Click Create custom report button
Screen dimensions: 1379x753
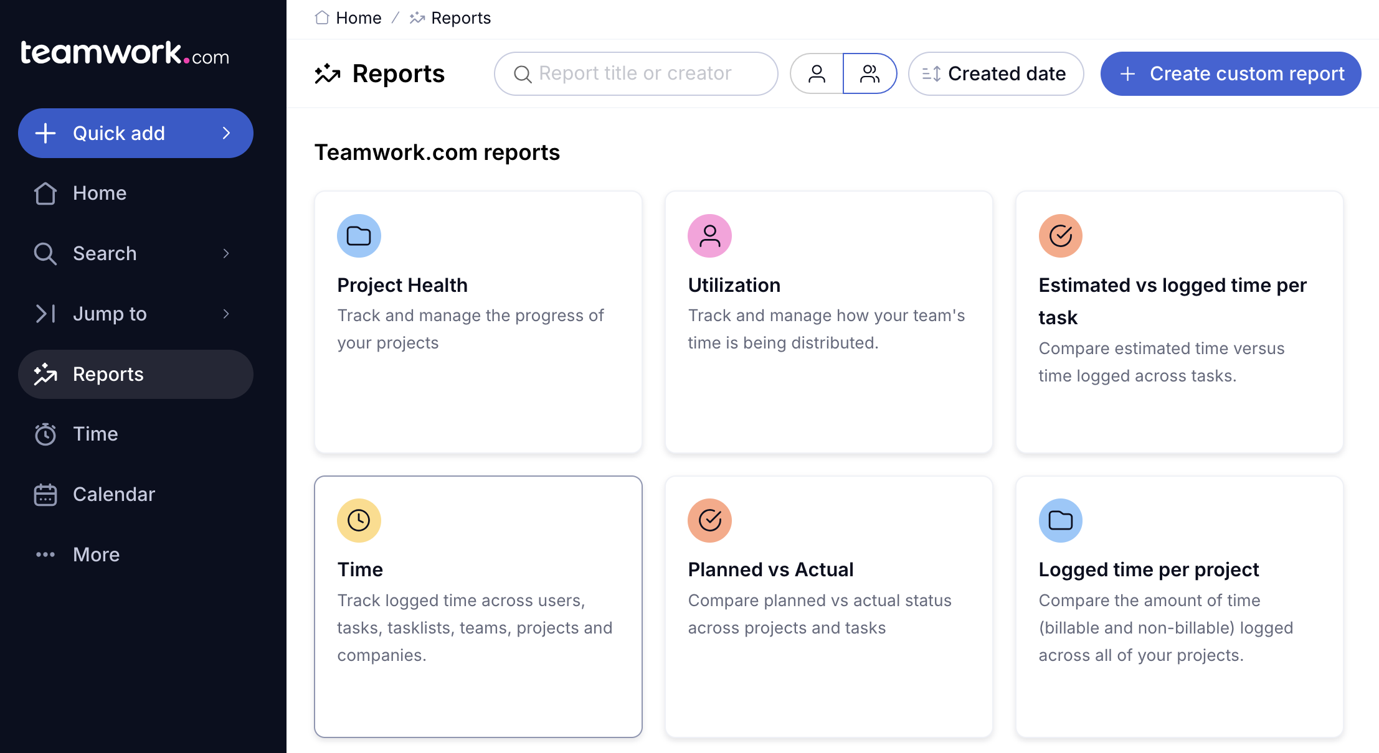point(1230,73)
